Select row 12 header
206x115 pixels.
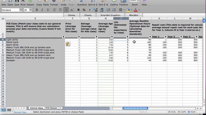(x=3, y=60)
